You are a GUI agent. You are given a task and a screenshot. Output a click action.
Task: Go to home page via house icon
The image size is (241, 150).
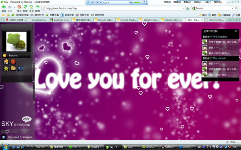31,7
